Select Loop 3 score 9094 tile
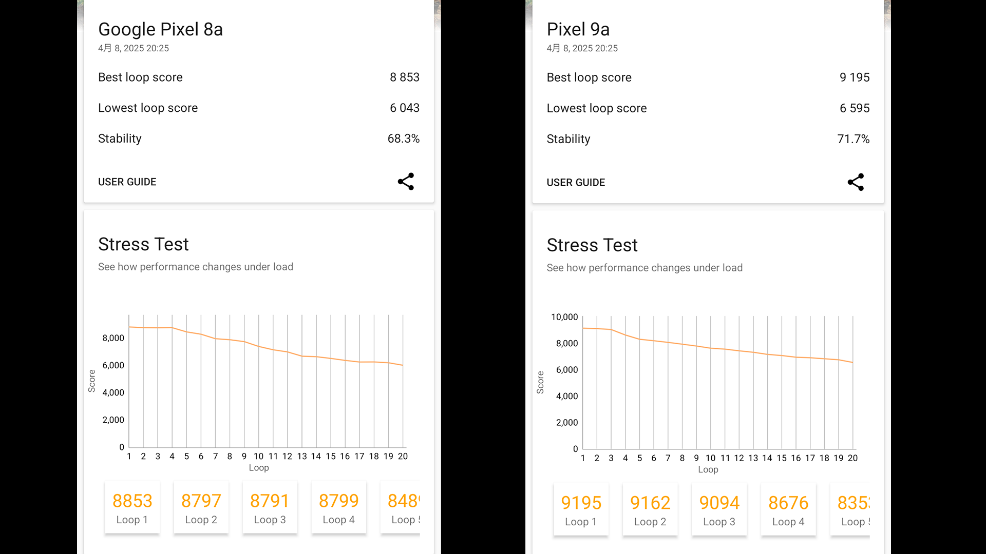Image resolution: width=986 pixels, height=554 pixels. [719, 510]
